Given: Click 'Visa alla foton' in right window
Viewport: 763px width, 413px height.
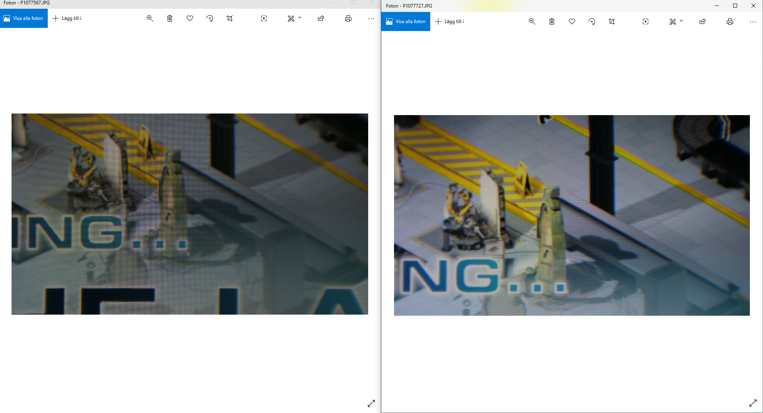Looking at the screenshot, I should point(406,22).
